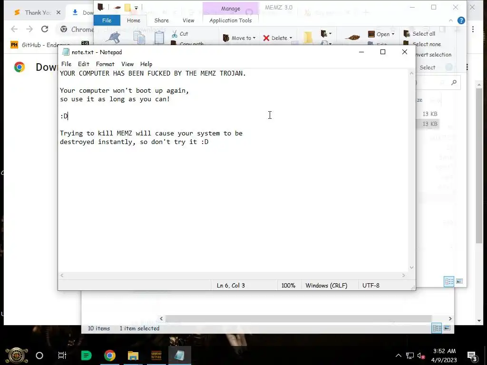
Task: Switch to Explorer's View ribbon tab
Action: [188, 20]
